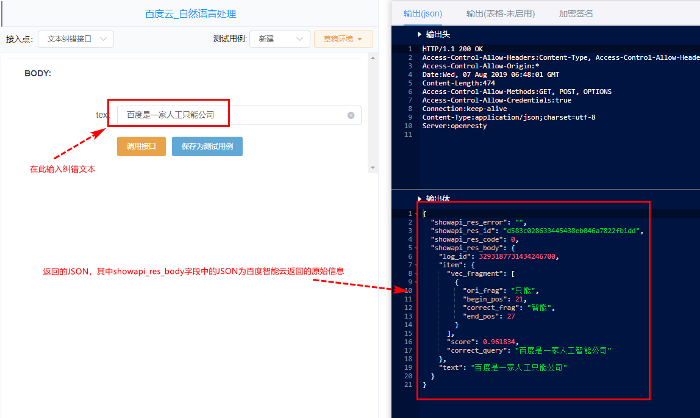Click the BODY: label
Image resolution: width=700 pixels, height=418 pixels.
(38, 73)
